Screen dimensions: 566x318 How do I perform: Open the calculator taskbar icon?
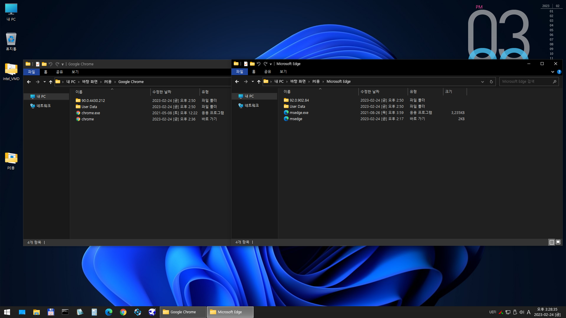tap(94, 312)
